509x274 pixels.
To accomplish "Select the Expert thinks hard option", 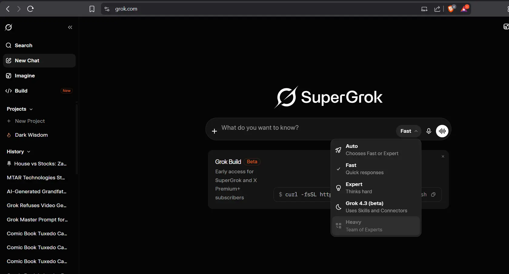I will coord(376,188).
